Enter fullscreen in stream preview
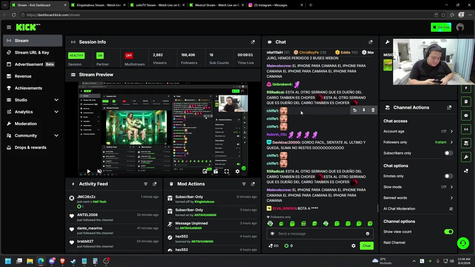 226,171
